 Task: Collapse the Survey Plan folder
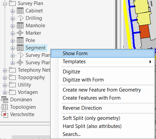pos(5,4)
